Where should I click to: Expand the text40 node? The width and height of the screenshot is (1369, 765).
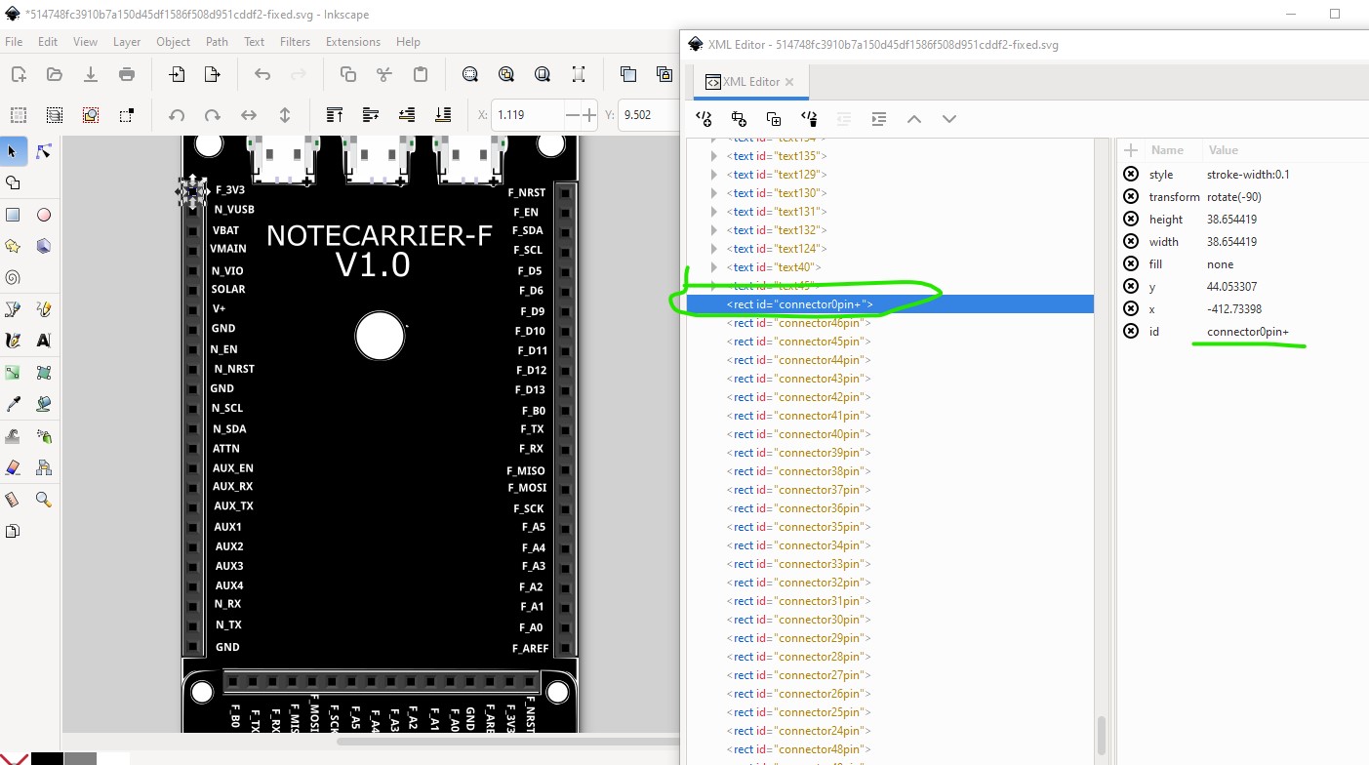tap(715, 267)
